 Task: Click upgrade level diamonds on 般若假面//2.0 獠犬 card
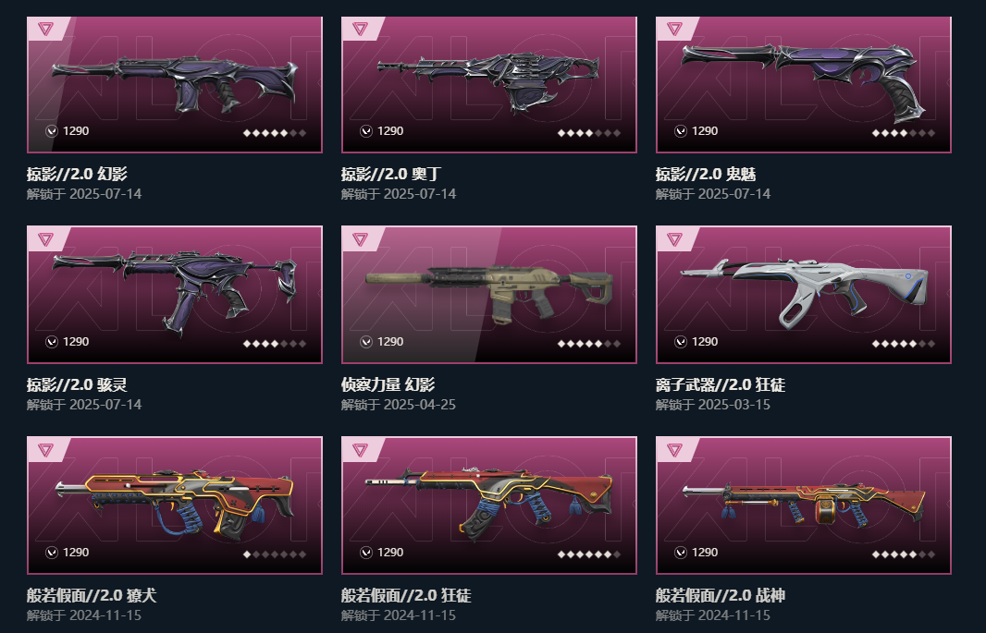[275, 554]
